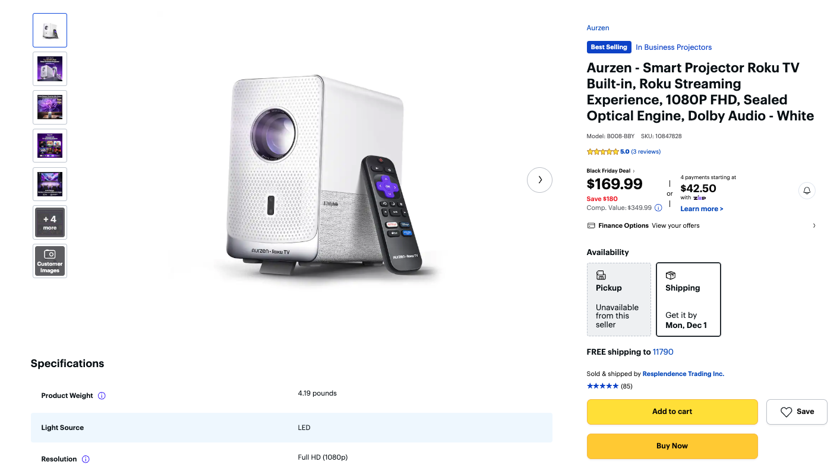Select the first product thumbnail
840x465 pixels.
click(x=50, y=30)
